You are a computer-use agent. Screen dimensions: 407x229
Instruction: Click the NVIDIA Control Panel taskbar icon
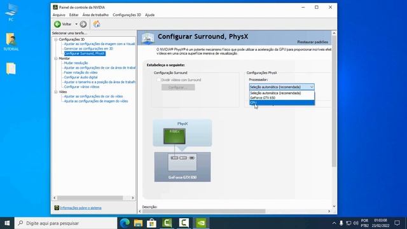pos(201,223)
